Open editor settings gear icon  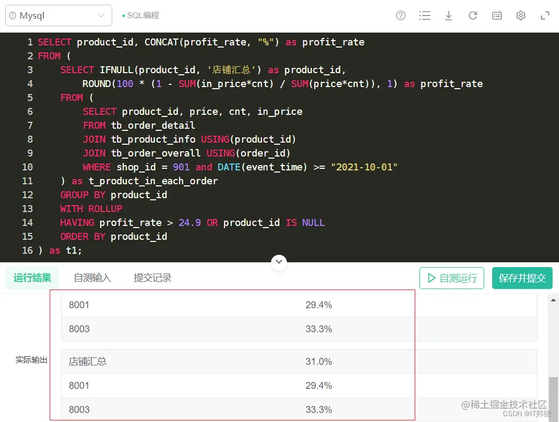(521, 15)
